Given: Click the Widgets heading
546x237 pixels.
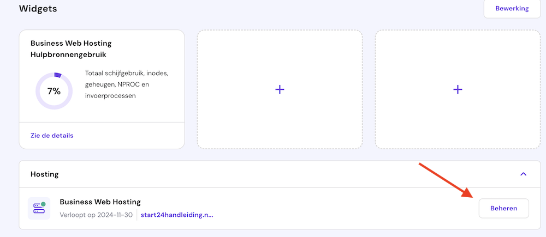Looking at the screenshot, I should click(x=38, y=9).
